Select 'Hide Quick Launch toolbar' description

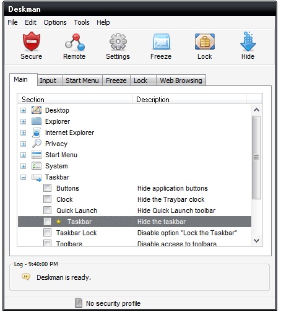(x=176, y=210)
